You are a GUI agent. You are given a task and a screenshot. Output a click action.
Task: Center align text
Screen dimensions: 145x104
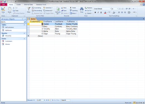pyautogui.click(x=122, y=12)
